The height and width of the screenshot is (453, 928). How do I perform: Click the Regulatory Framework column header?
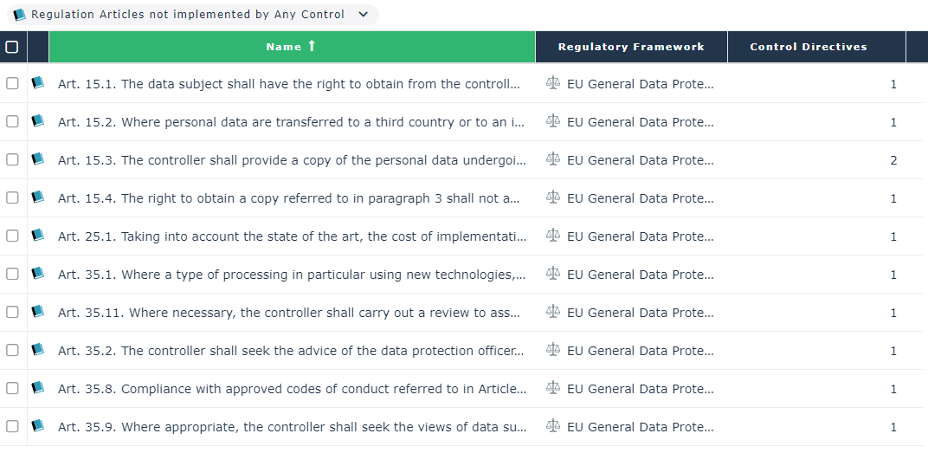point(631,47)
